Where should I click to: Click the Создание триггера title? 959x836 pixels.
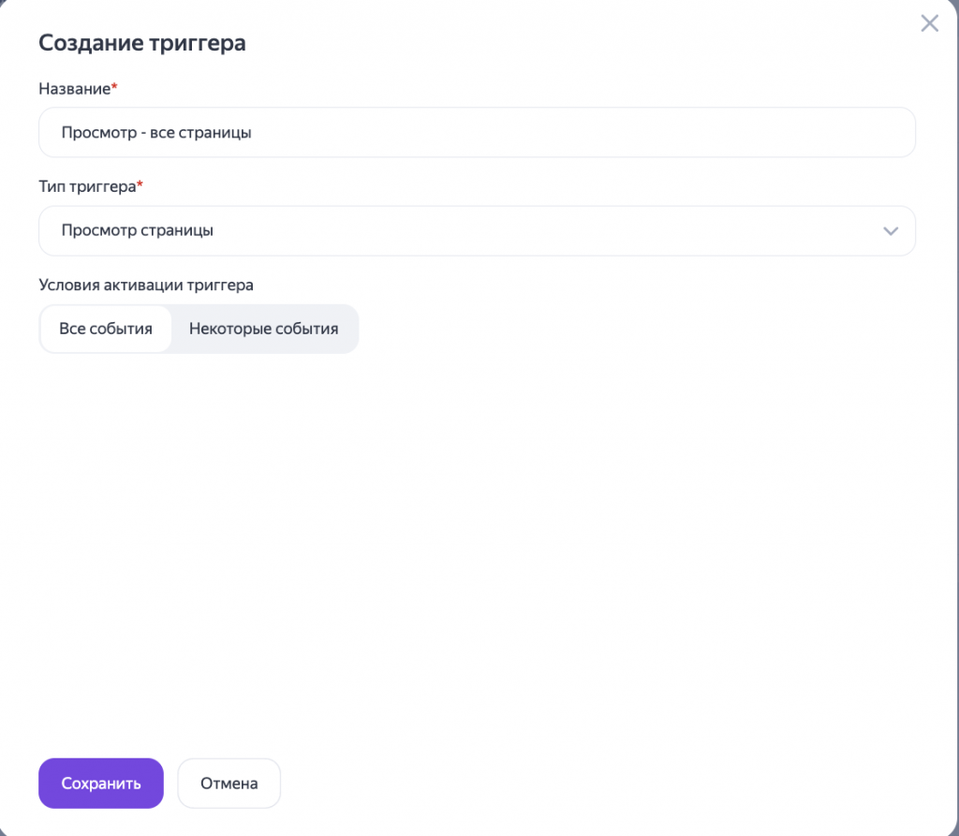point(142,42)
